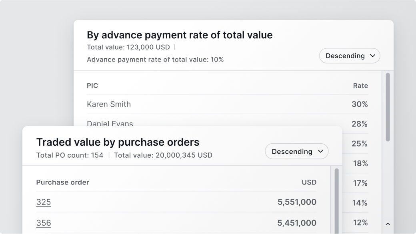
Task: Click the up chevron below the rate list
Action: pyautogui.click(x=387, y=224)
